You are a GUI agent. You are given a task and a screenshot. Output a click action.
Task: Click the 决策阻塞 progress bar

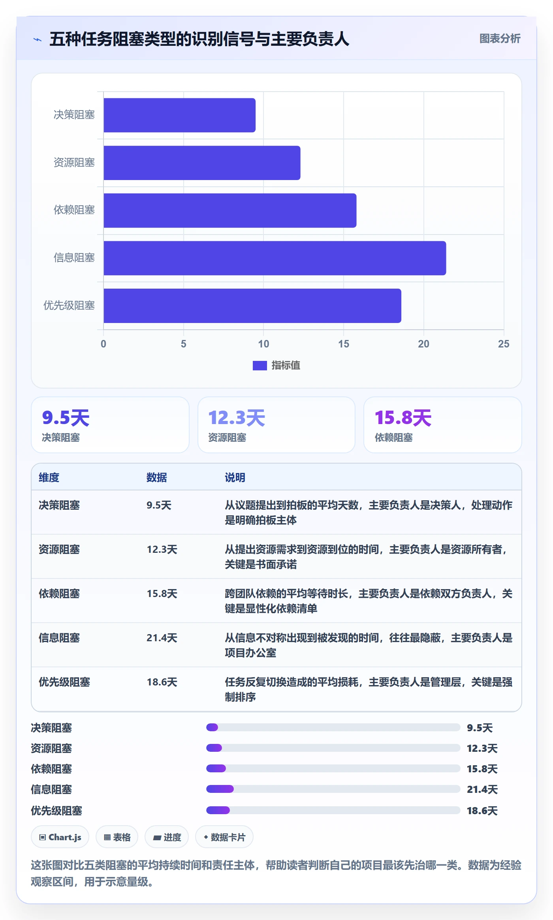pyautogui.click(x=333, y=727)
